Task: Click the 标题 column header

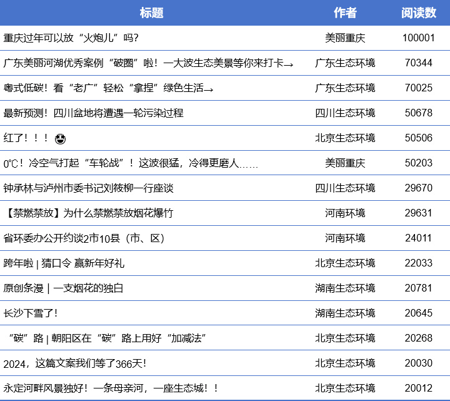Action: [151, 13]
